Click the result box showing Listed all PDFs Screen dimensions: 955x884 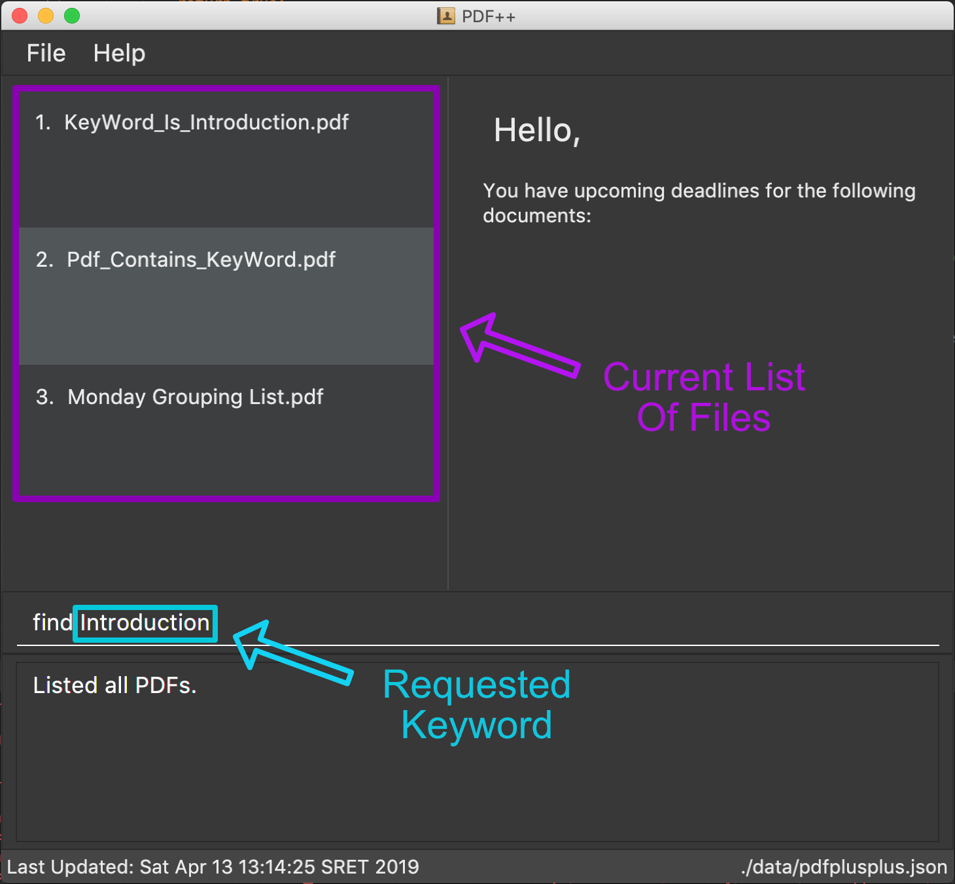coord(477,751)
